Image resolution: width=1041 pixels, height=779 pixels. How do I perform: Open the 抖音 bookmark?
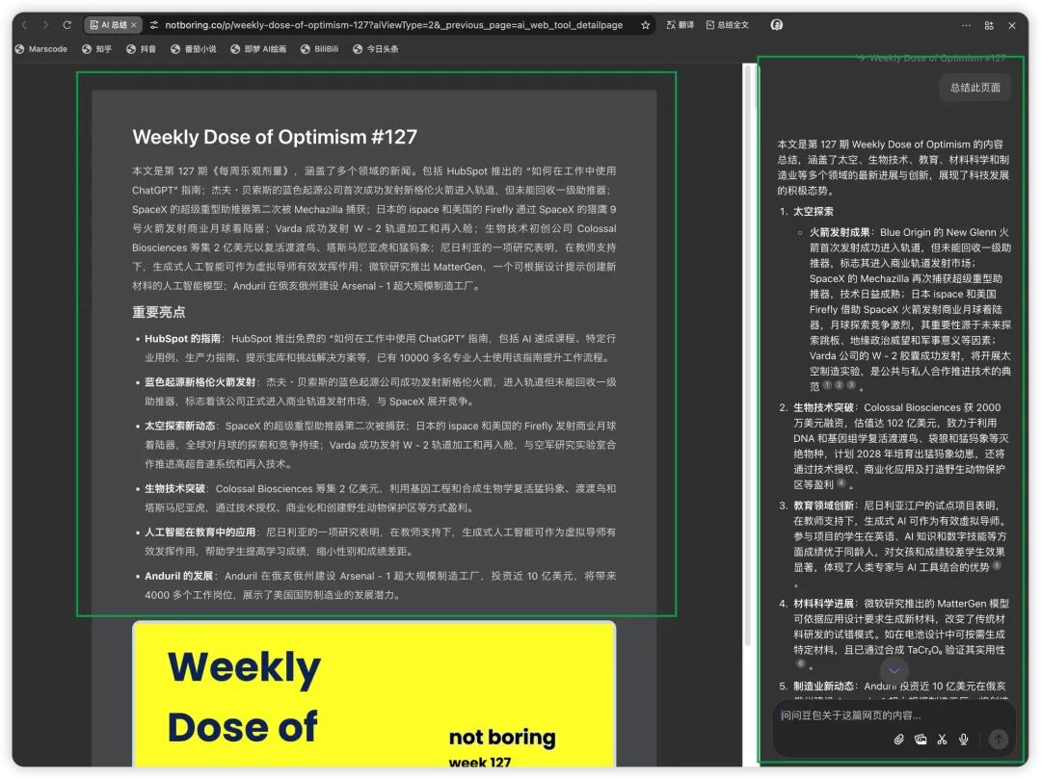click(x=142, y=49)
